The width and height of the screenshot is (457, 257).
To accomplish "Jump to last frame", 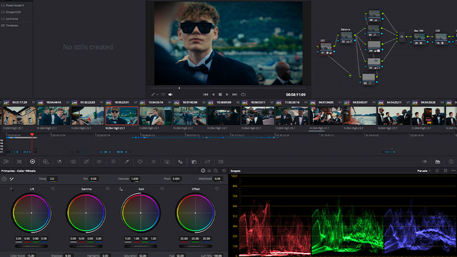I will pos(235,94).
